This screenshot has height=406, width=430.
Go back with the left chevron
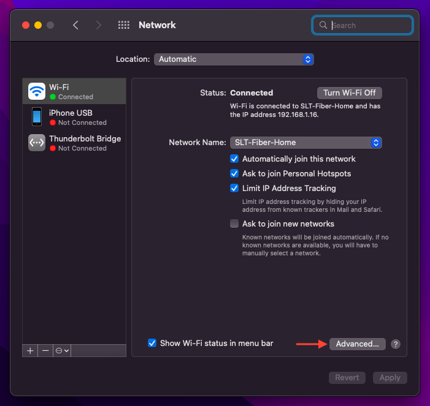[75, 25]
